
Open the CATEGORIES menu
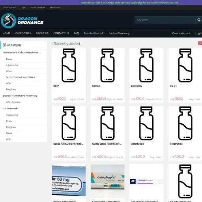(23, 34)
